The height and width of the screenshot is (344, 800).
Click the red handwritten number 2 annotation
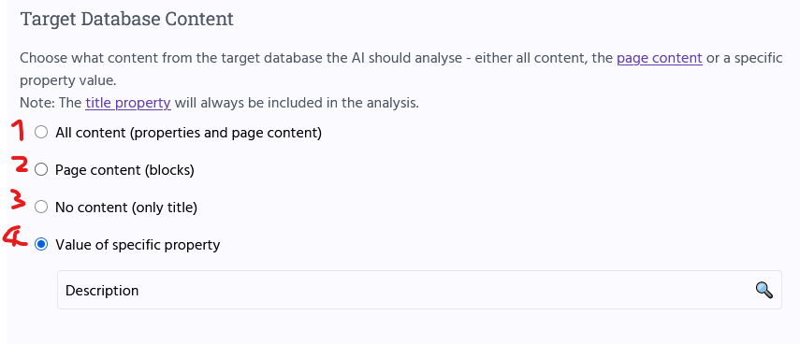pyautogui.click(x=20, y=165)
